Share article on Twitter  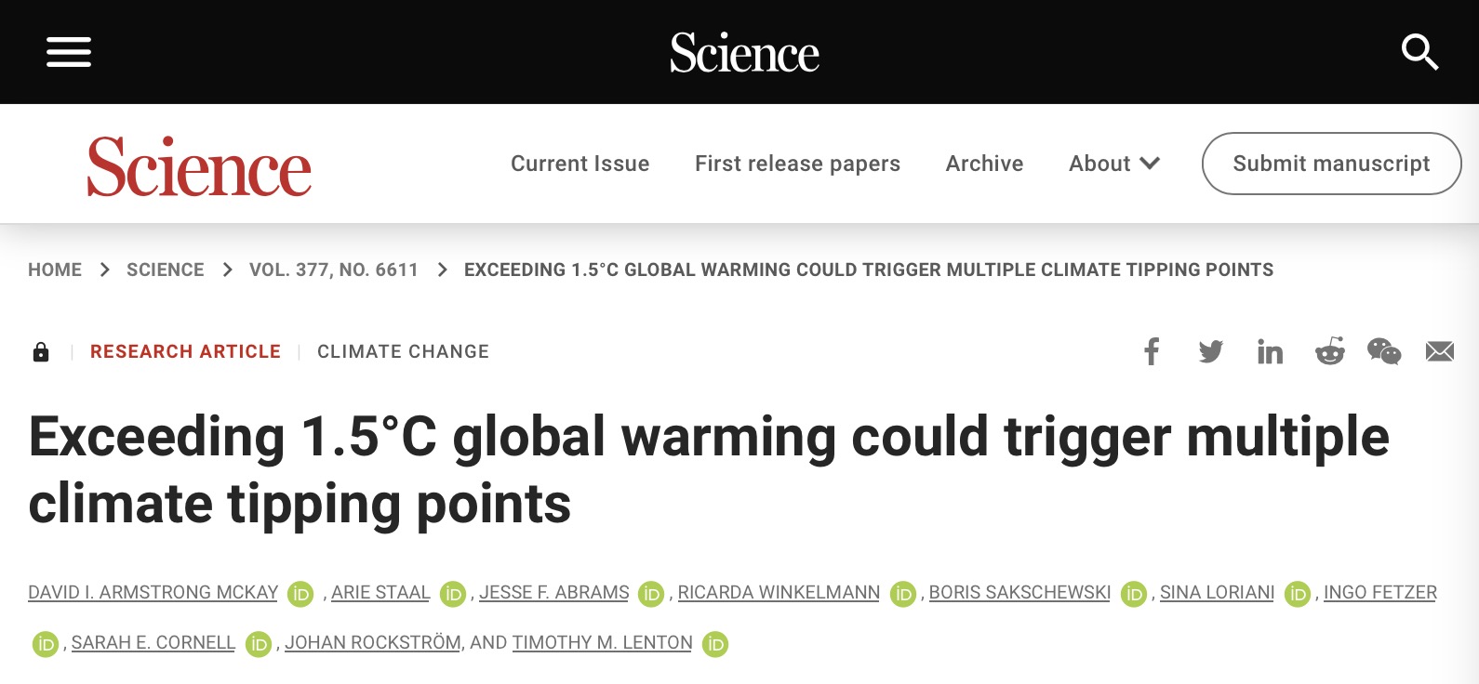point(1211,351)
